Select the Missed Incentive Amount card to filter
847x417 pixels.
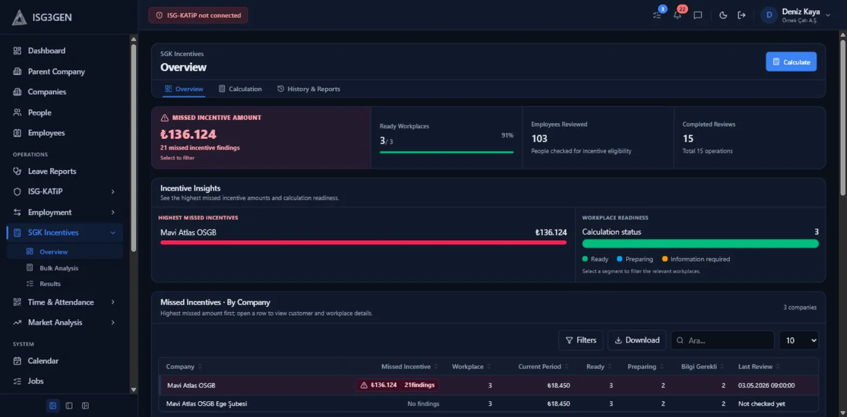coord(261,138)
